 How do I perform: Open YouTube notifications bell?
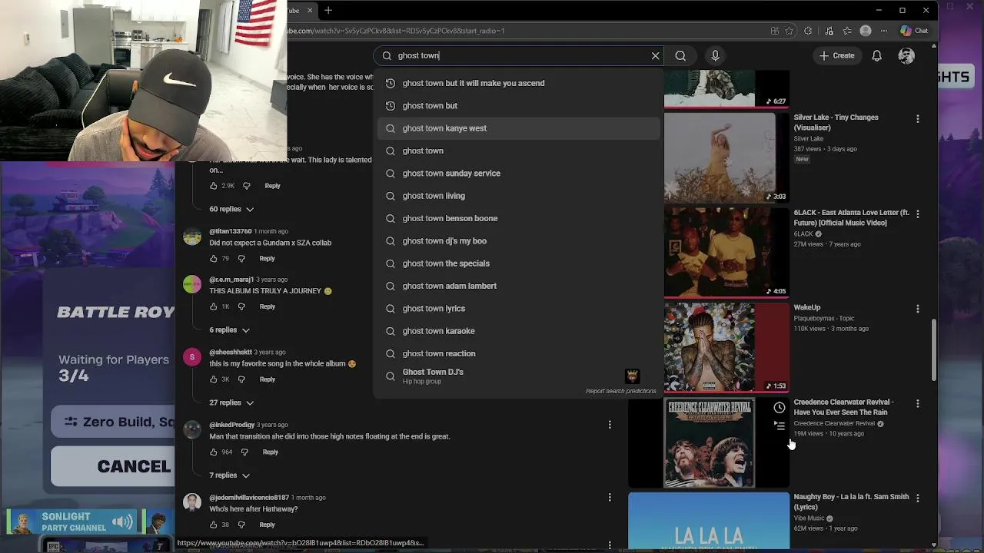coord(876,55)
